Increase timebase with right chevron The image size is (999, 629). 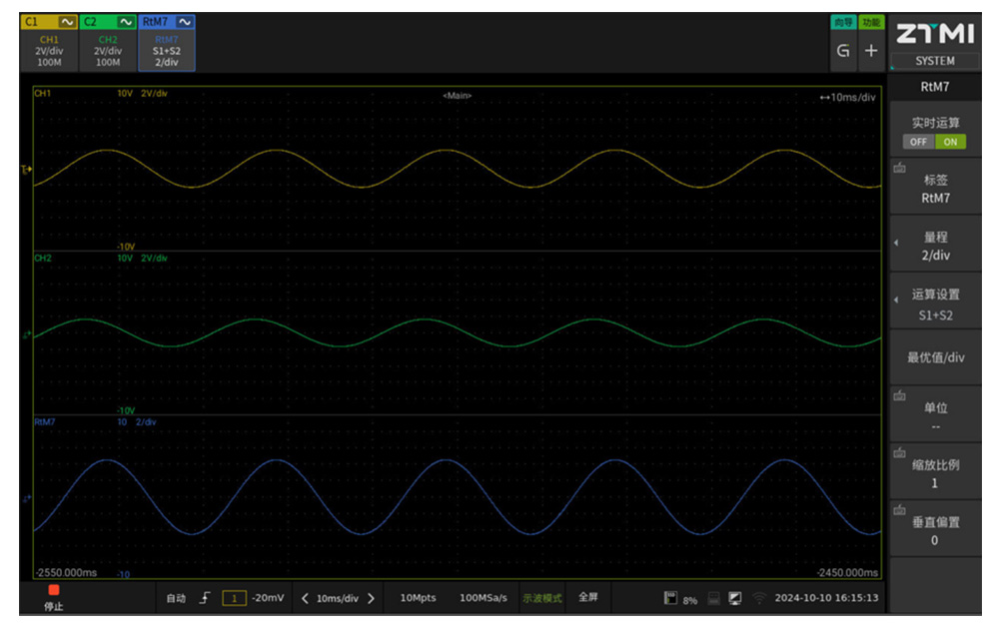pos(371,598)
